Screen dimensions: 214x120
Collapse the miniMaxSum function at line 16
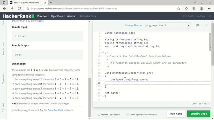(x=103, y=76)
